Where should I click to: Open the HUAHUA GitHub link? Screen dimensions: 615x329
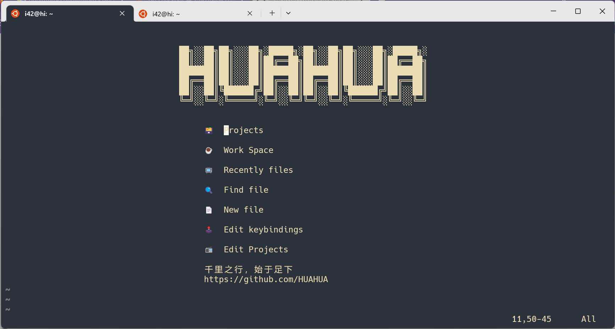coord(266,279)
